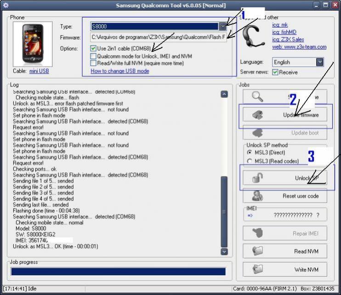Click the Update firmware button
341x295 pixels.
pos(284,115)
